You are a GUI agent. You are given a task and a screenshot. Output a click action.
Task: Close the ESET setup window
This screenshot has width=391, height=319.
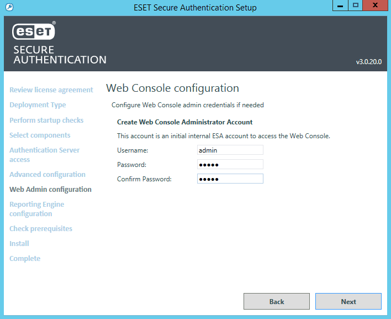(375, 5)
